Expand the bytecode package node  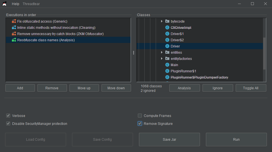tap(162, 21)
